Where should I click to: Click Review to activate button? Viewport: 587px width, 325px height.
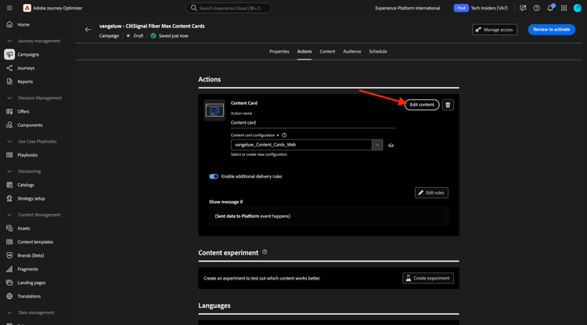[552, 30]
